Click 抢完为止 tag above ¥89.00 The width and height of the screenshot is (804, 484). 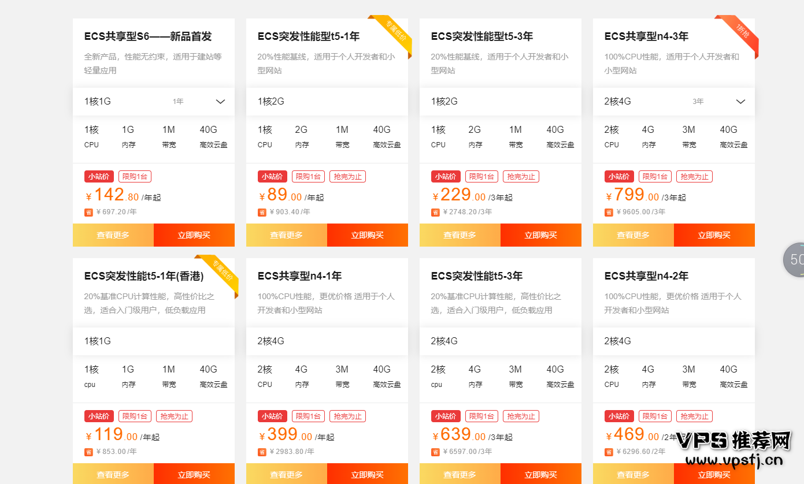click(347, 177)
